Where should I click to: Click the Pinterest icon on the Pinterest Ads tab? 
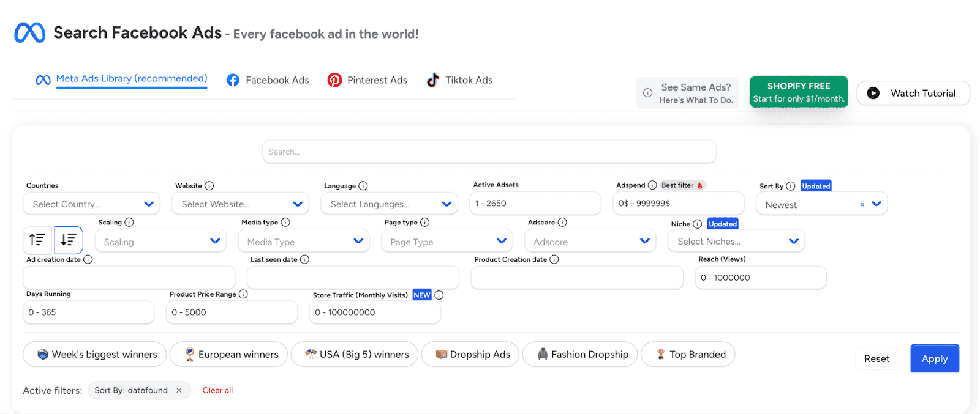click(x=334, y=80)
